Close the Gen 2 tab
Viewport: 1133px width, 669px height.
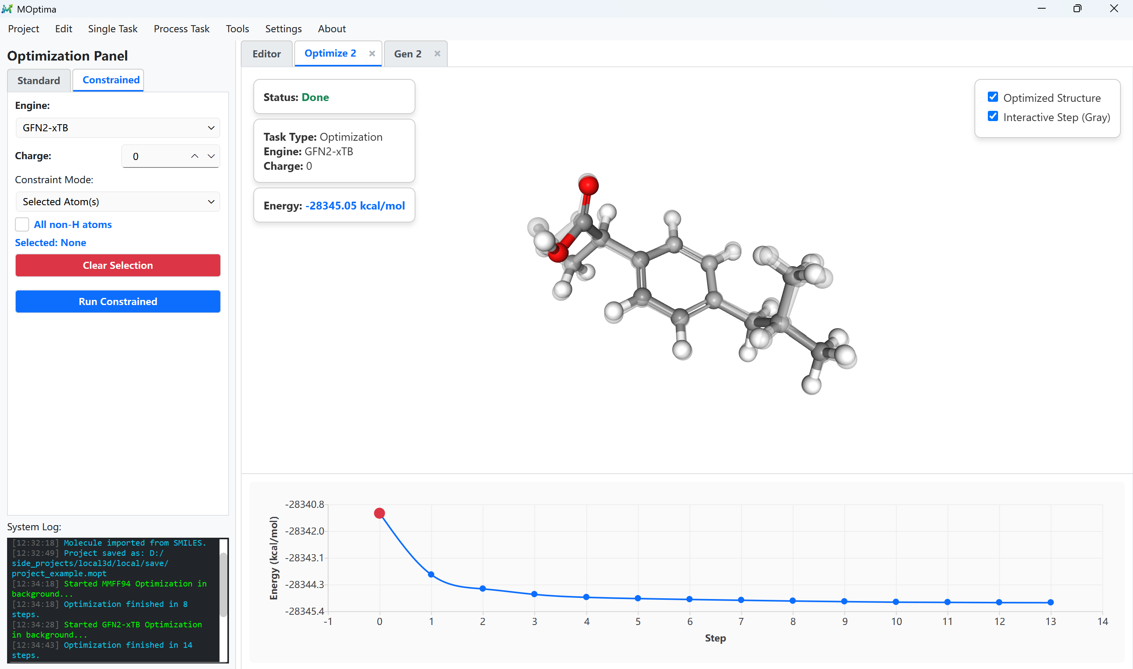437,53
